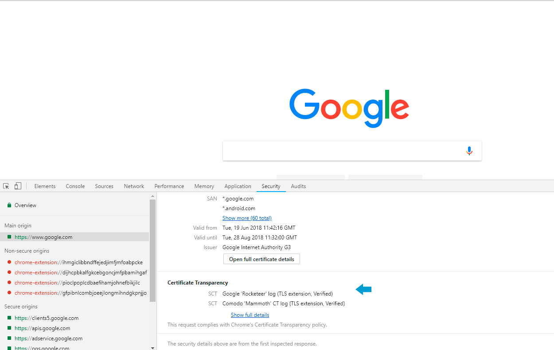The image size is (554, 350).
Task: Click the Certificate Transparency heading
Action: (198, 283)
